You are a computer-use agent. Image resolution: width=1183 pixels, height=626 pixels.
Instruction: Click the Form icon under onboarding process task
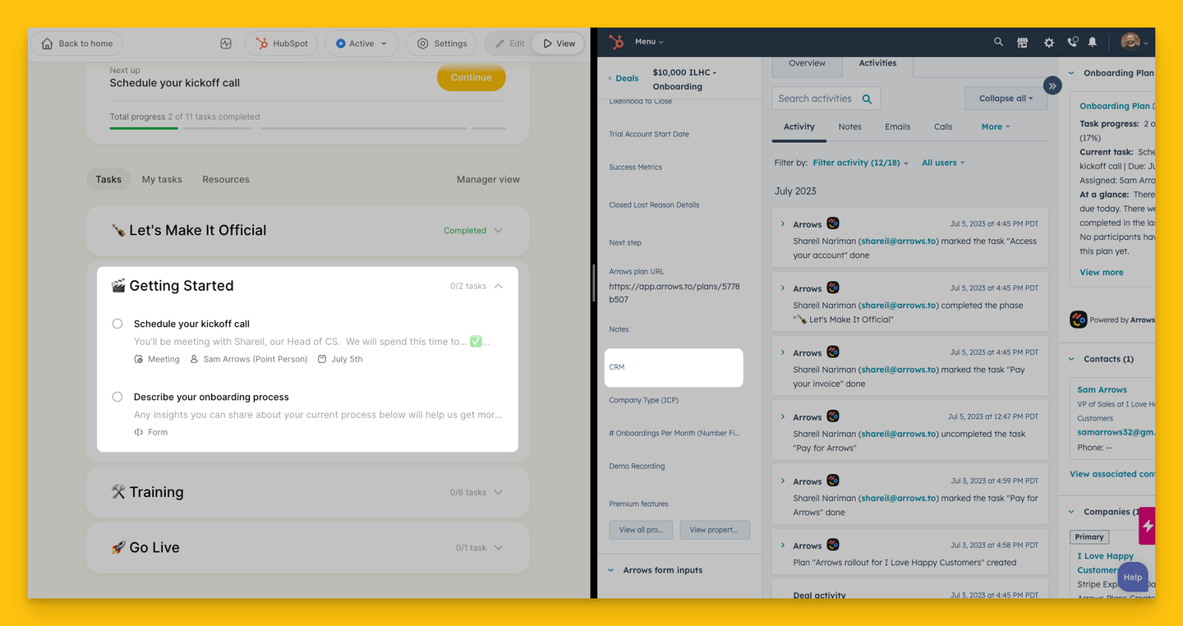tap(139, 432)
